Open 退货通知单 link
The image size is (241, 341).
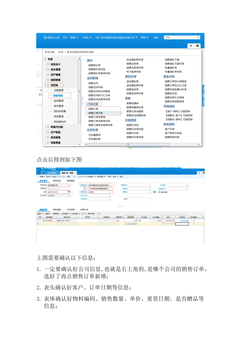(132, 82)
